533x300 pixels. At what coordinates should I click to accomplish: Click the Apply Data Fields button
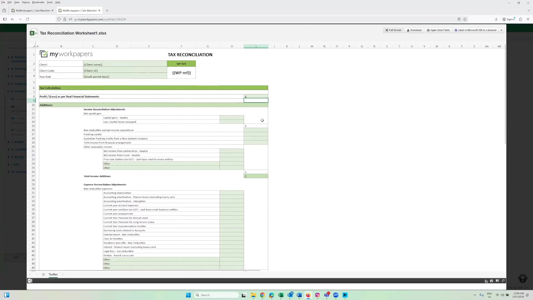coord(438,30)
